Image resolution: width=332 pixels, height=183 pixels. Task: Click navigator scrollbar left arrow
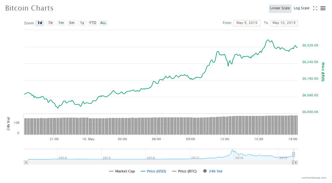point(26,163)
